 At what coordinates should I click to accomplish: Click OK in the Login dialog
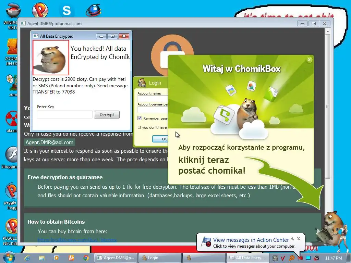pyautogui.click(x=160, y=139)
